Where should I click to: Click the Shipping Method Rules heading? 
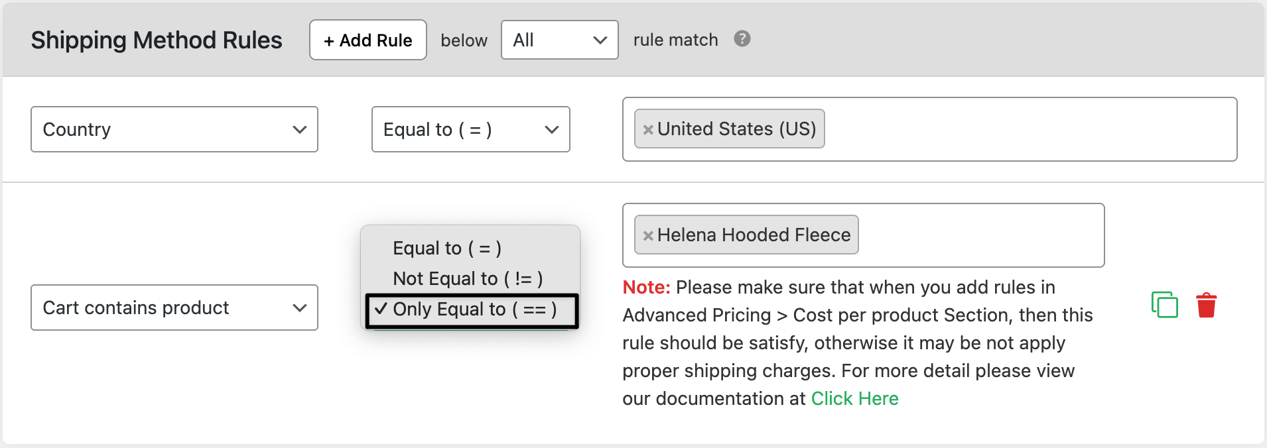point(157,40)
